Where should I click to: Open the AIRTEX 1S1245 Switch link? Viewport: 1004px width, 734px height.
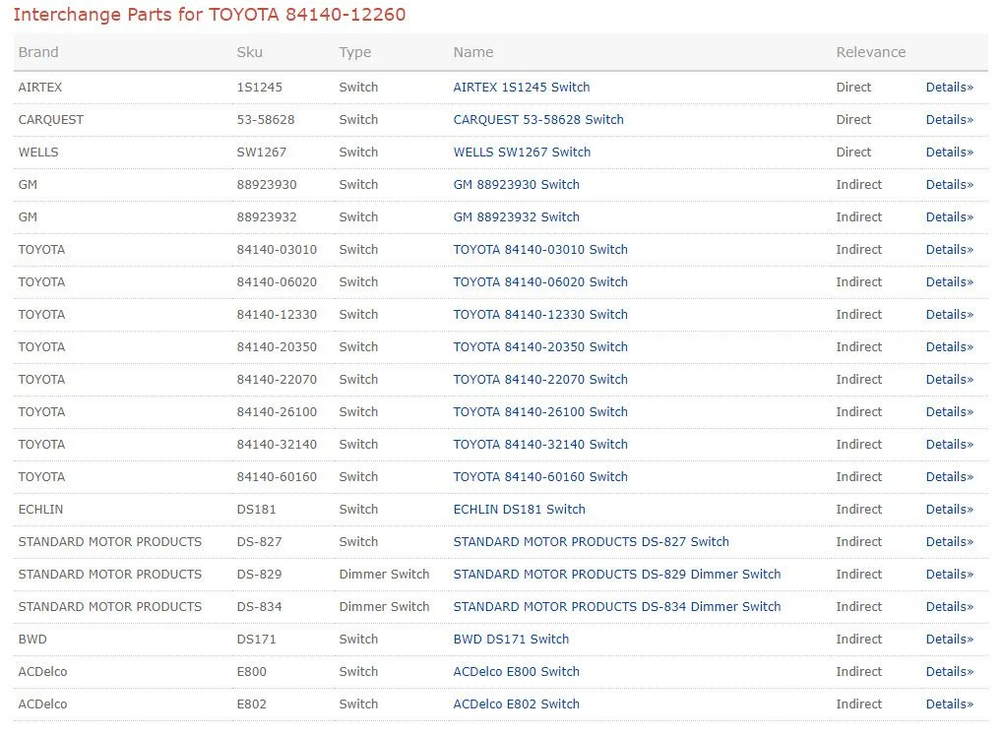tap(522, 87)
